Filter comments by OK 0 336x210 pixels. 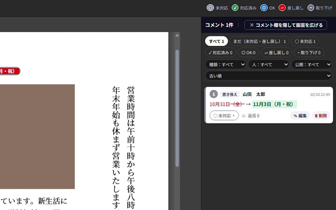(248, 53)
